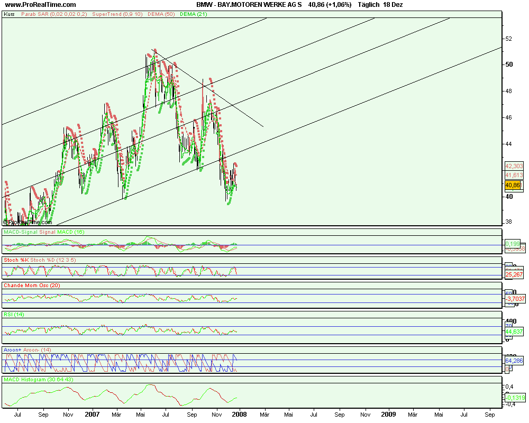This screenshot has height=423, width=529.
Task: Select the DEMA (50) legend entry
Action: [161, 14]
